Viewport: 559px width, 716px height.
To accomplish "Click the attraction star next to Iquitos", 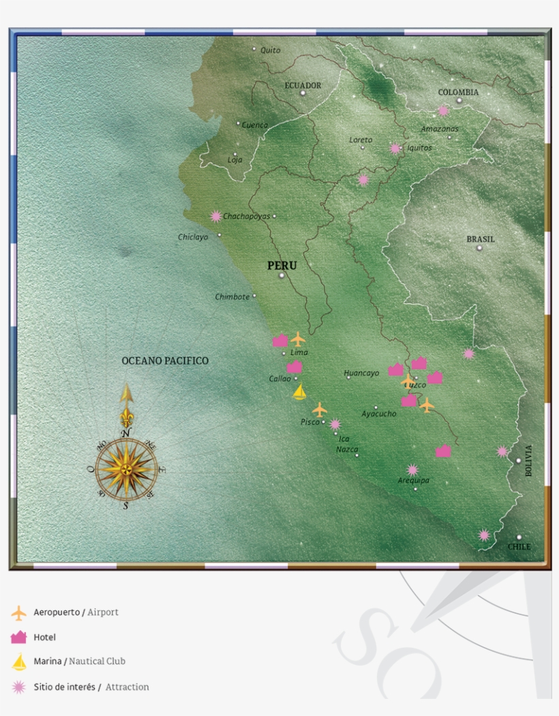I will pyautogui.click(x=395, y=149).
